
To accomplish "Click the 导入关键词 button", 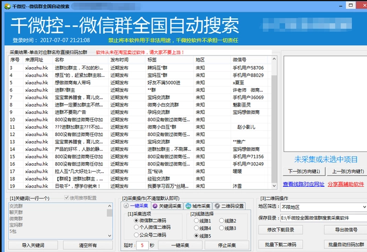I will [x=33, y=245].
